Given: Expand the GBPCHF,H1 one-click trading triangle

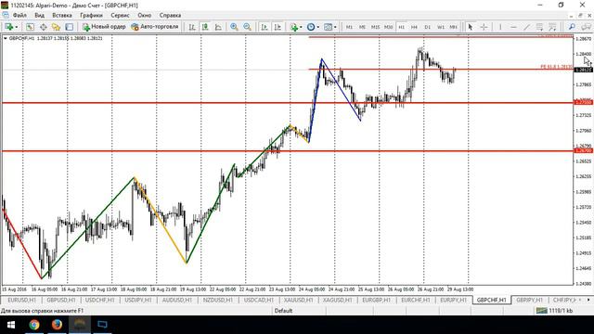Looking at the screenshot, I should tap(6, 38).
